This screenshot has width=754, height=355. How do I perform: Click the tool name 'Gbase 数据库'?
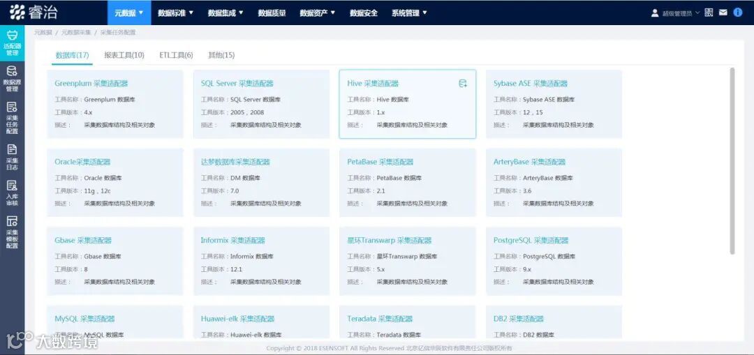(x=103, y=257)
